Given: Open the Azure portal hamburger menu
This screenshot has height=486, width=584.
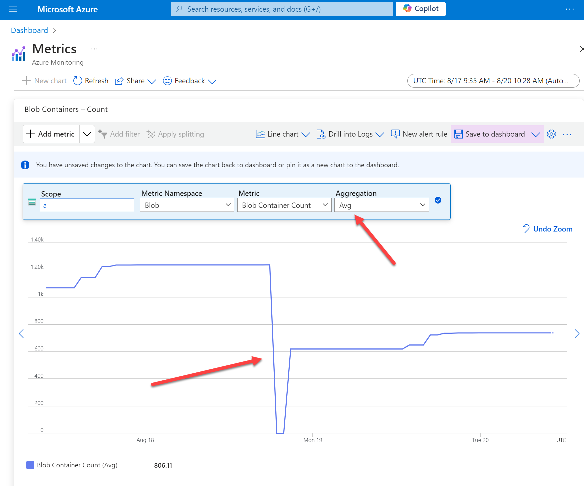Looking at the screenshot, I should (13, 9).
